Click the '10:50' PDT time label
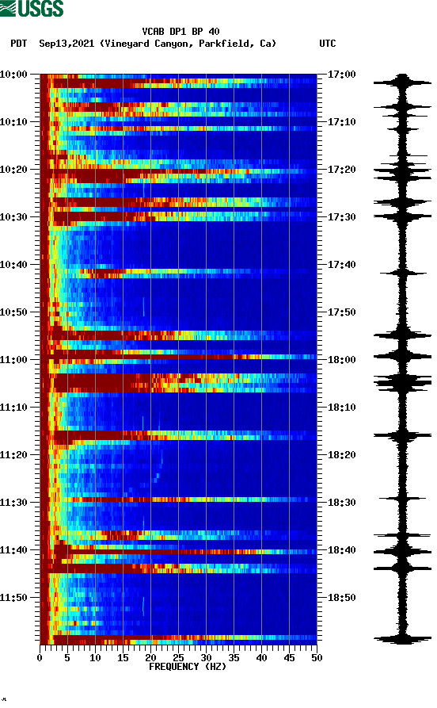Screen dimensions: 437x708 pos(13,312)
